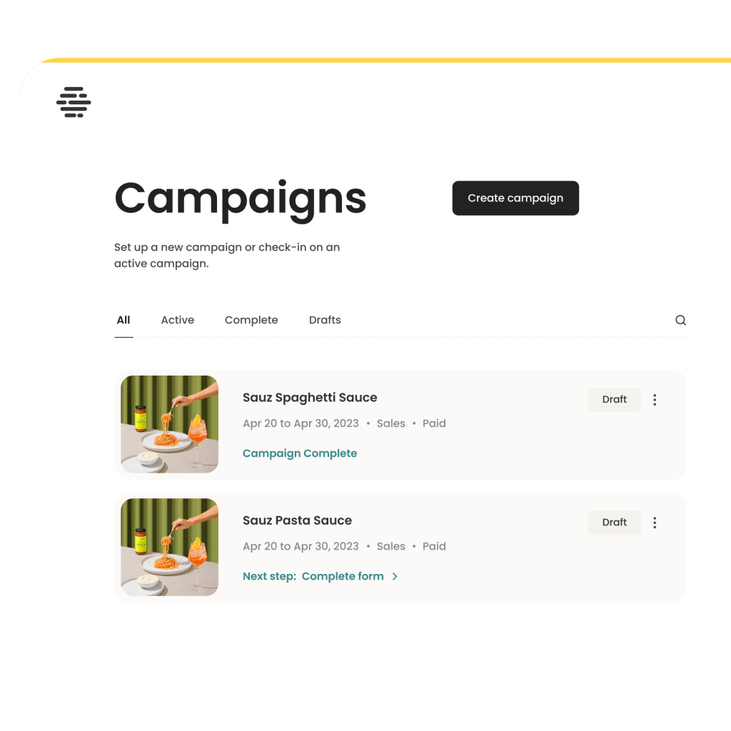Viewport: 731px width, 731px height.
Task: Open the Sauz Pasta Sauce thumbnail
Action: (170, 547)
